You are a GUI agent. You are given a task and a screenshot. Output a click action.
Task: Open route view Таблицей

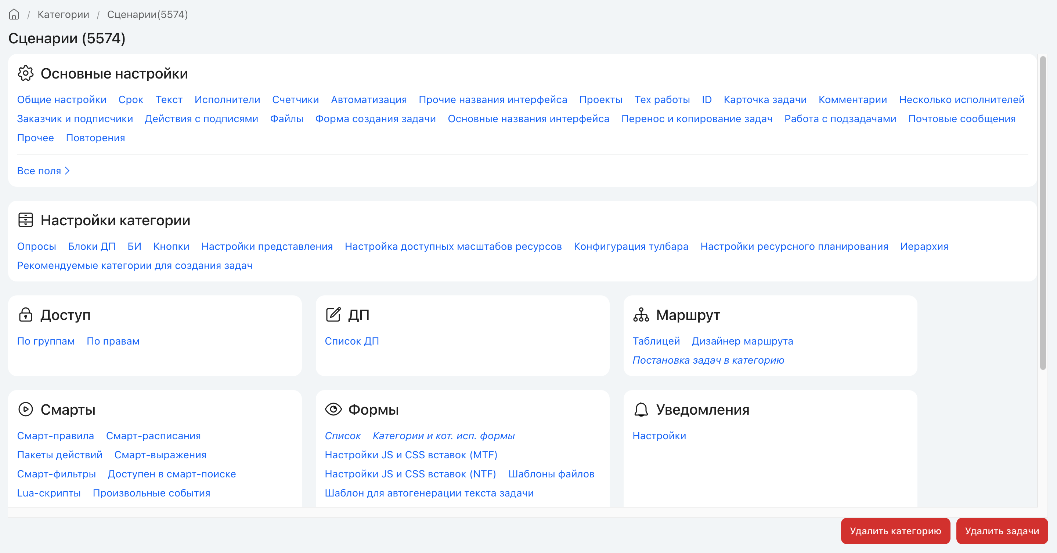(x=656, y=341)
